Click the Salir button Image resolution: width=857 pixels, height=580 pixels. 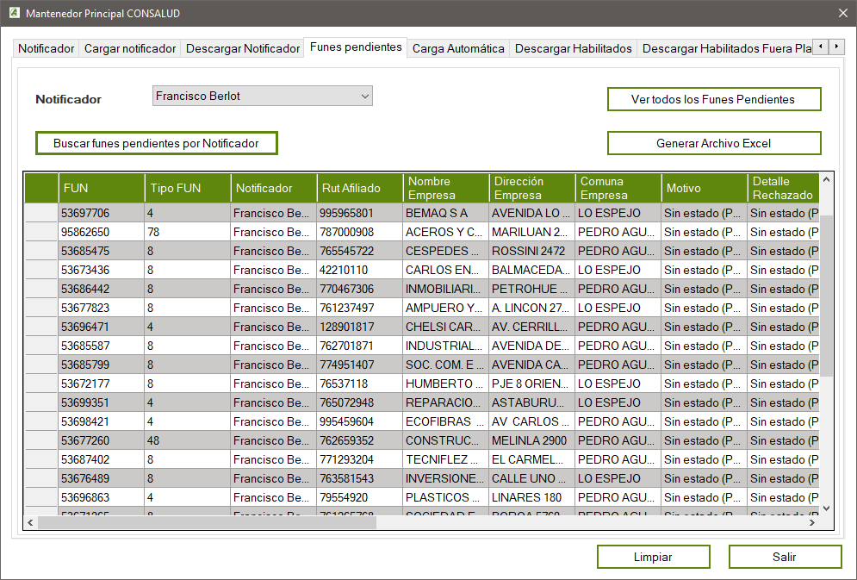tap(784, 557)
